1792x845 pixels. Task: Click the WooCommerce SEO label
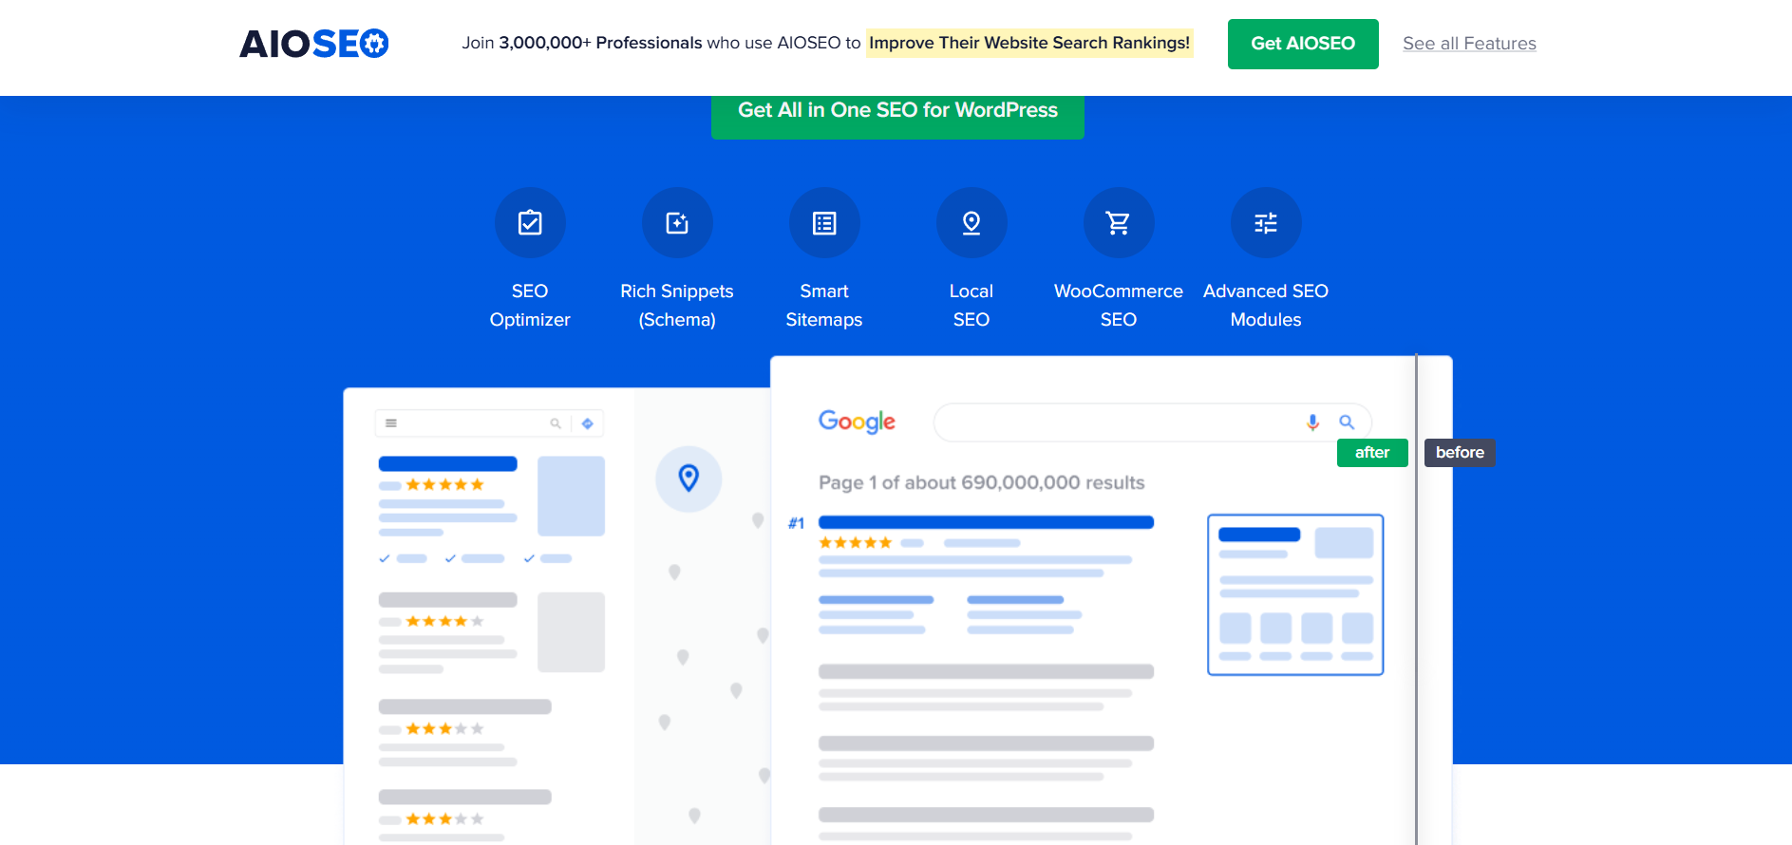1119,305
